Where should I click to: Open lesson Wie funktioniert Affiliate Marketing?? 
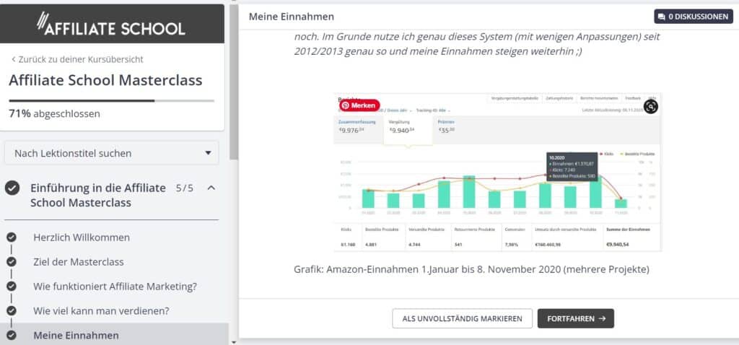point(115,287)
